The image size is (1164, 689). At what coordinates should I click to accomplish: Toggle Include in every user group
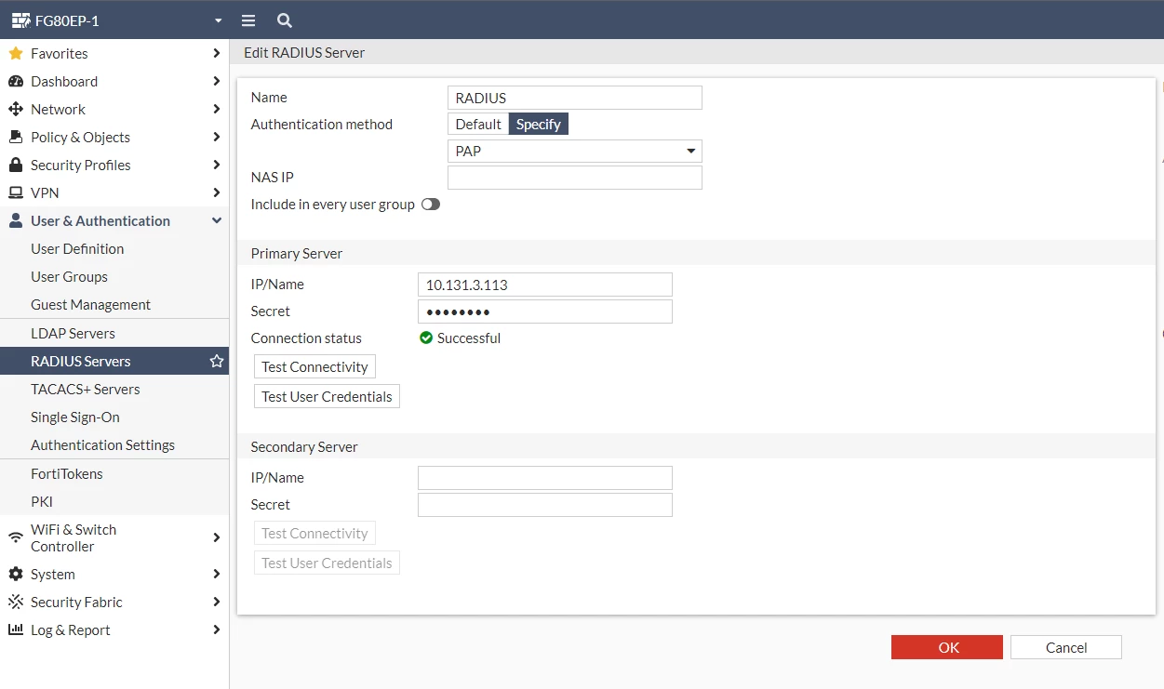431,205
